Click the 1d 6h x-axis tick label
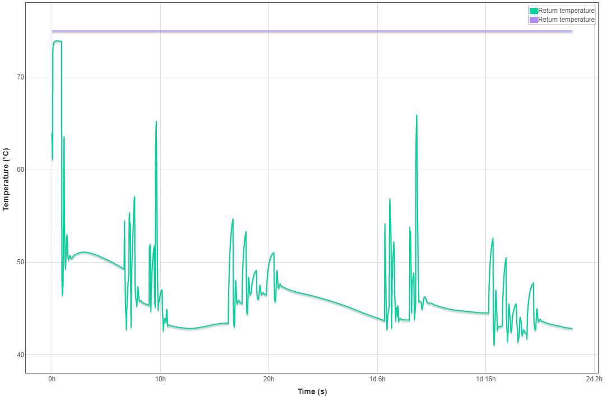 377,379
